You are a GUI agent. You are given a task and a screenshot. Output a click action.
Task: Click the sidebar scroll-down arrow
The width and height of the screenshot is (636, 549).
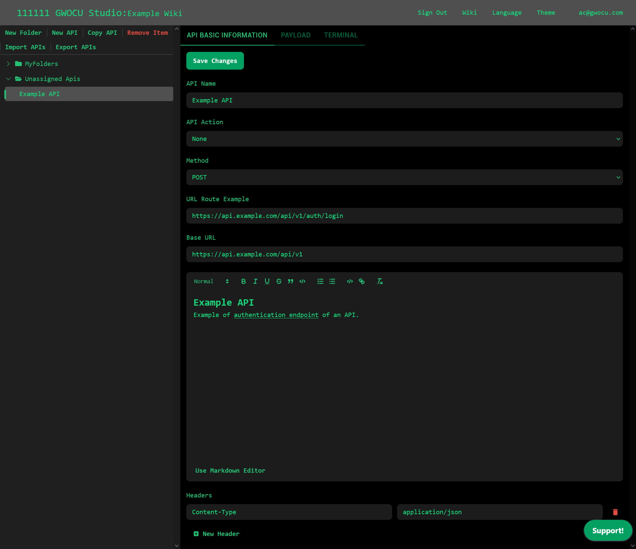177,545
